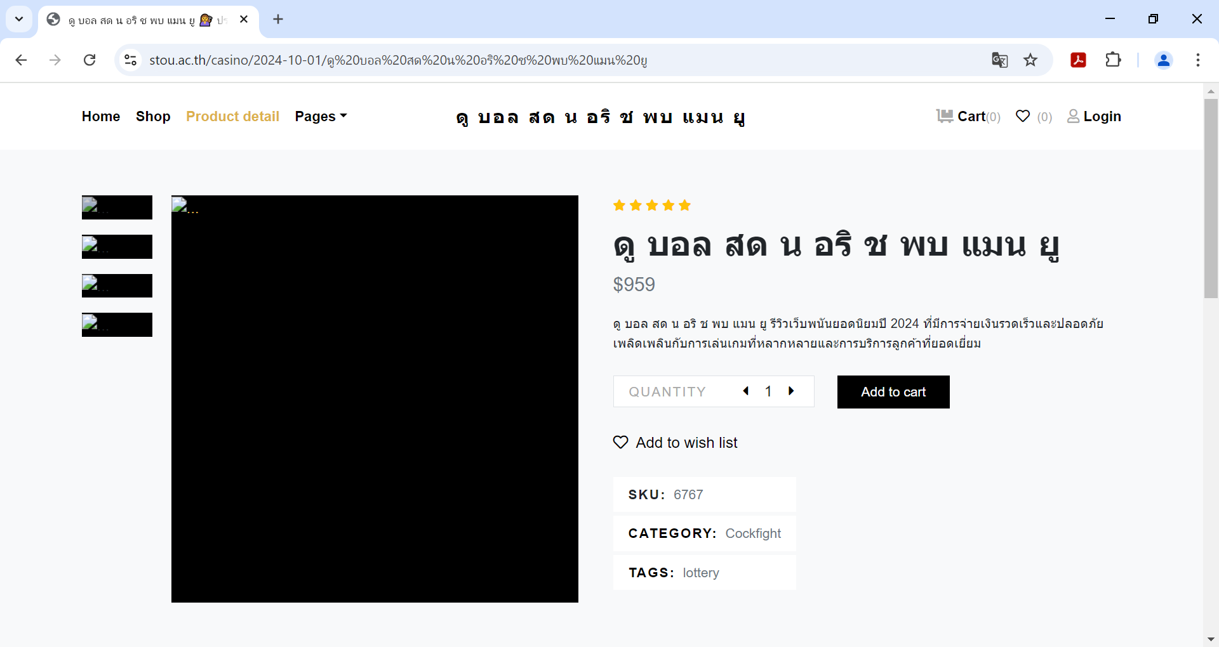Open the shopping Cart link
The width and height of the screenshot is (1219, 647).
click(x=968, y=116)
